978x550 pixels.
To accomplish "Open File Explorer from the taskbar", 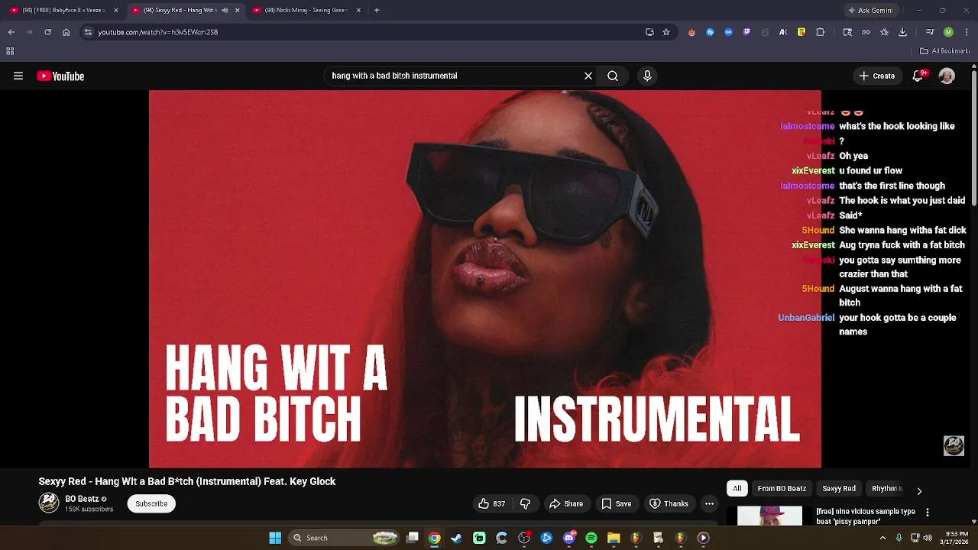I will 614,538.
